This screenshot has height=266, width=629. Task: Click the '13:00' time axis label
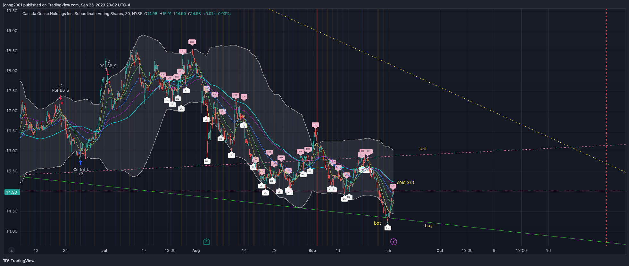(170, 251)
